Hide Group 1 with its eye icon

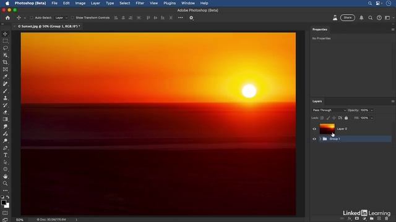(314, 139)
